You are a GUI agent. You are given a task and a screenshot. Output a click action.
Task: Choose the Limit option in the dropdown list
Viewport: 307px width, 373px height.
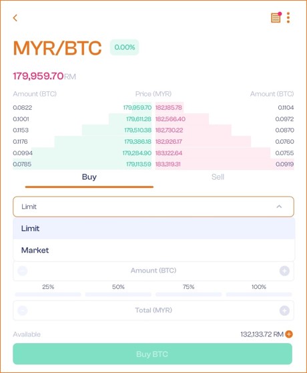click(154, 228)
